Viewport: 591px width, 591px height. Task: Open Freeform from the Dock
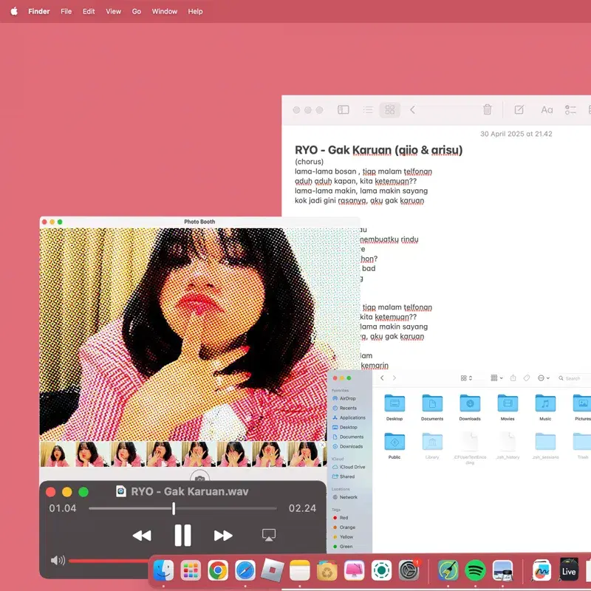[542, 570]
